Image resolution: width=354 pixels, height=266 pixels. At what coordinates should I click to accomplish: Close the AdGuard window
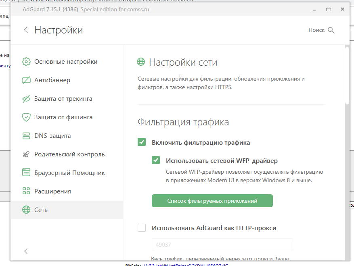tap(342, 9)
